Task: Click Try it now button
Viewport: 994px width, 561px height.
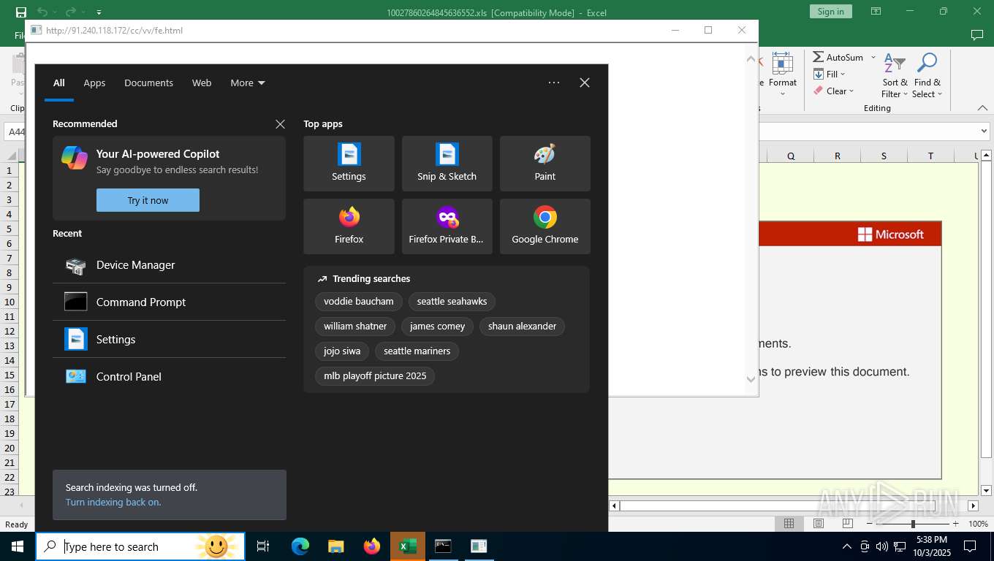Action: pyautogui.click(x=148, y=200)
